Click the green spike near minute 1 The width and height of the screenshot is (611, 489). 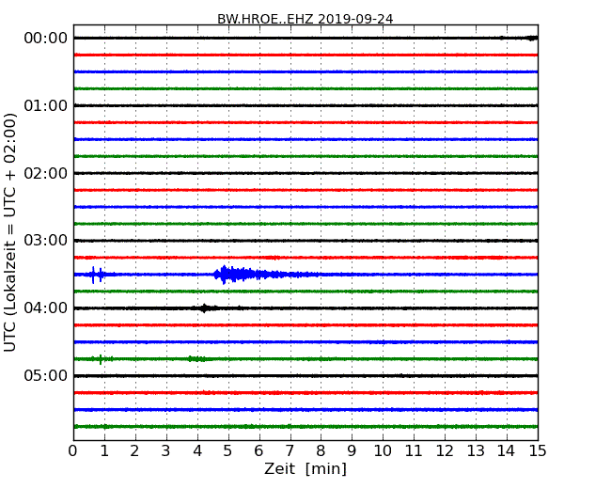(101, 359)
